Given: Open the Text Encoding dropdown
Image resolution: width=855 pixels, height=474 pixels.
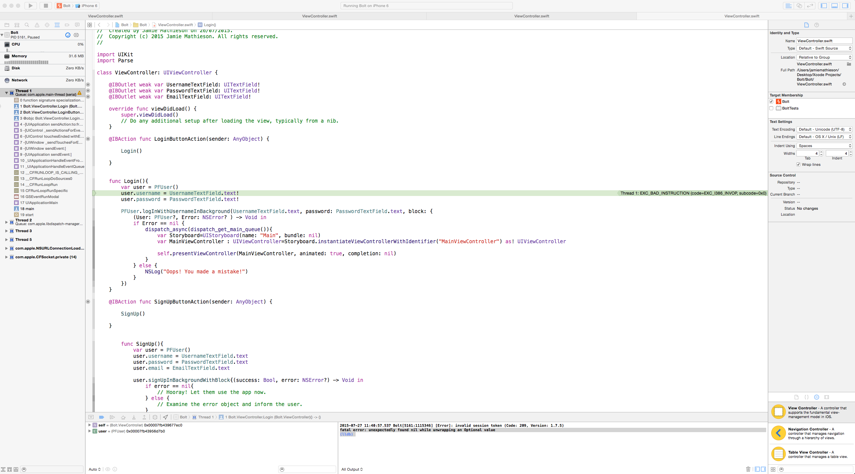Looking at the screenshot, I should coord(824,129).
